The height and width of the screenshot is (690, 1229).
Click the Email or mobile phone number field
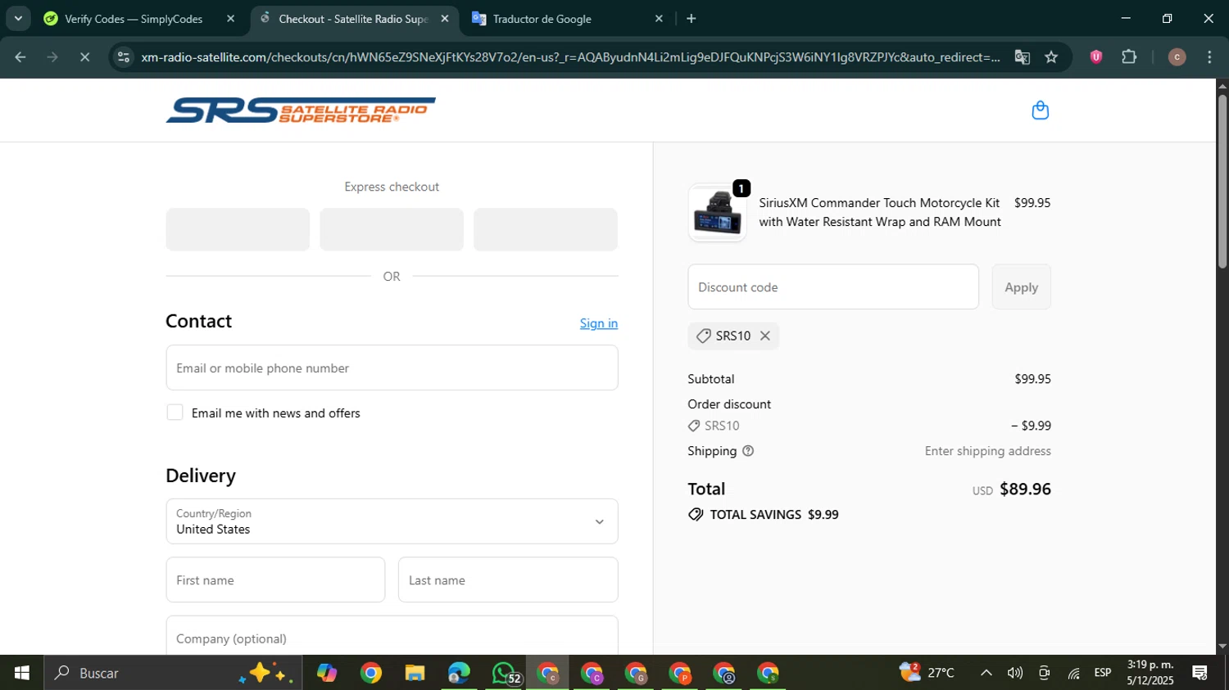392,368
